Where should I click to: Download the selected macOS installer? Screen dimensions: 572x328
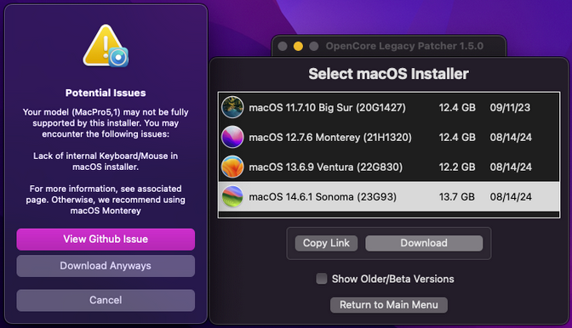click(424, 243)
